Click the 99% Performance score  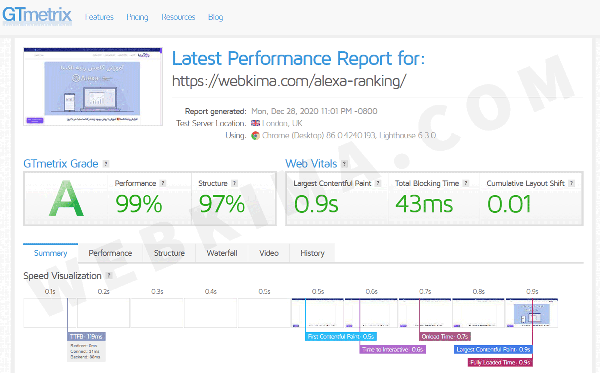click(139, 204)
